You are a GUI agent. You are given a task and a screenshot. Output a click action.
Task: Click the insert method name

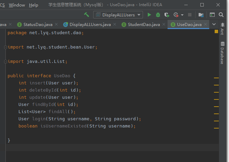pyautogui.click(x=38, y=83)
